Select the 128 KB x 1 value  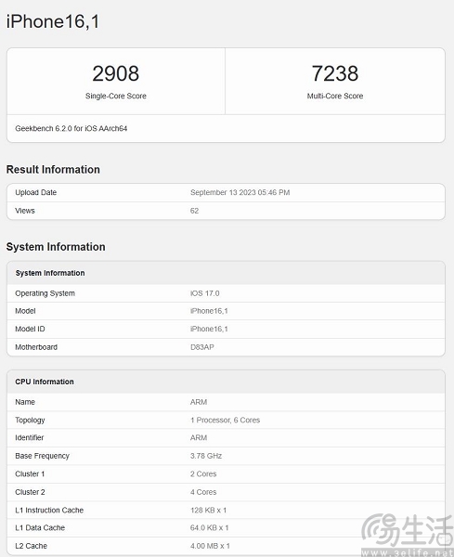[208, 511]
